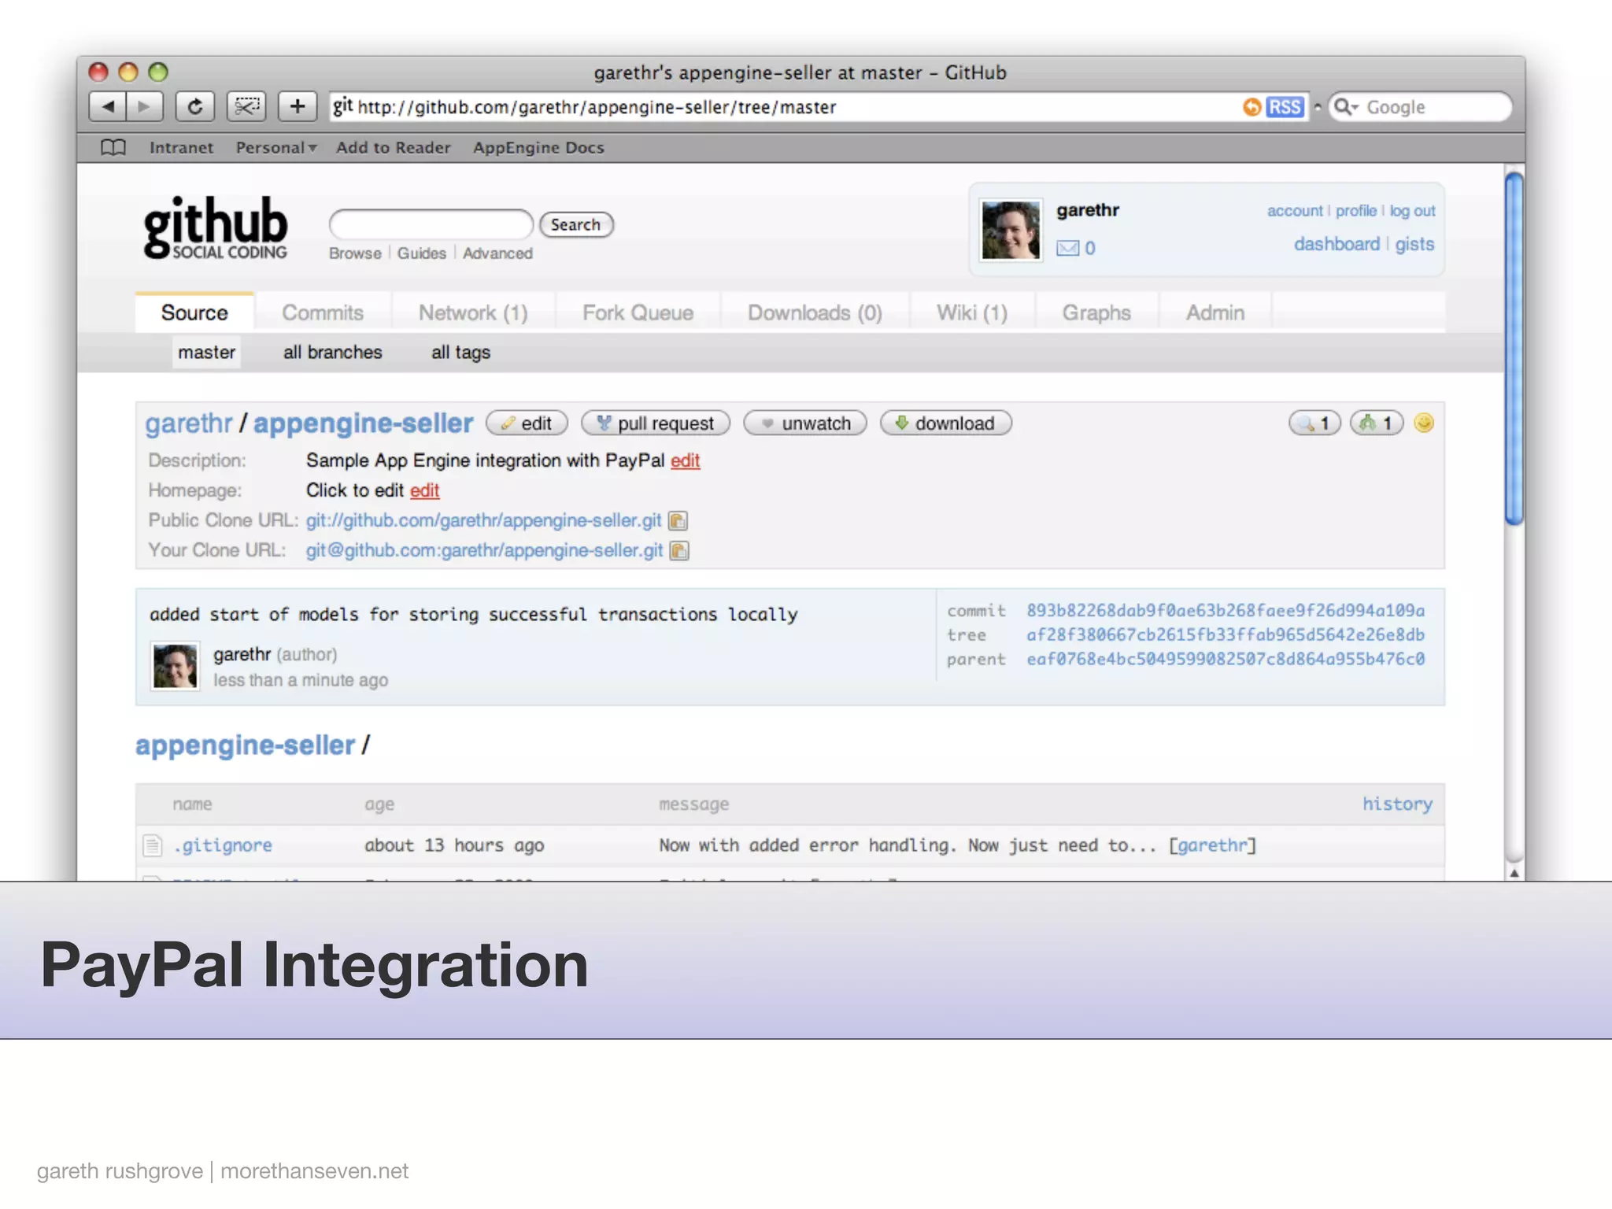Click the .gitignore file icon
1612x1209 pixels.
pyautogui.click(x=153, y=845)
